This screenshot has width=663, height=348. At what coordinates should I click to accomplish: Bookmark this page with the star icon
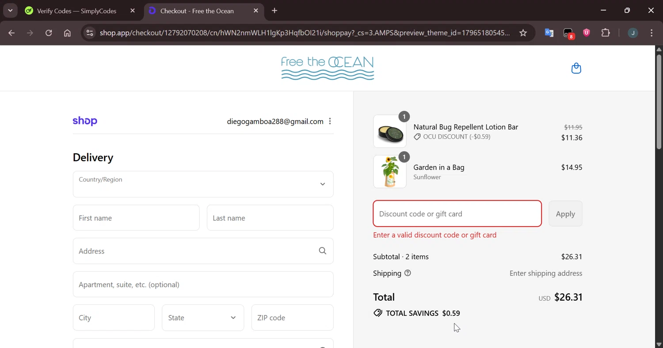523,33
